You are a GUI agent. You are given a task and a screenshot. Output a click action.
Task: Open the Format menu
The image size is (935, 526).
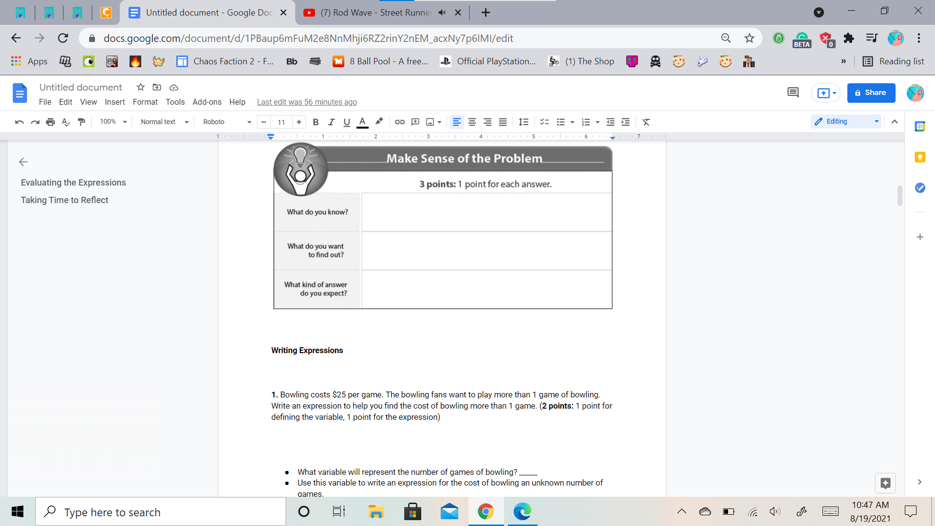(x=145, y=102)
